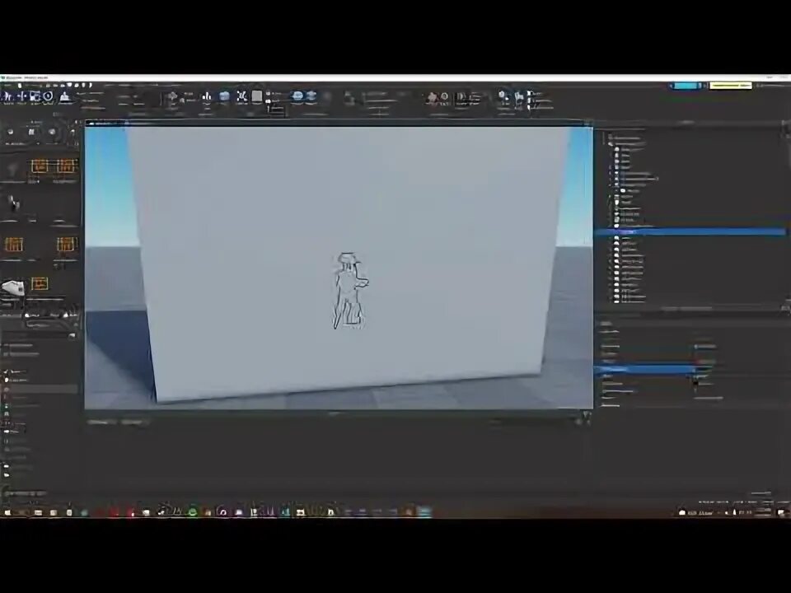Toggle the grid snapping control in the toolbar
Screen dimensions: 791x593
point(241,97)
